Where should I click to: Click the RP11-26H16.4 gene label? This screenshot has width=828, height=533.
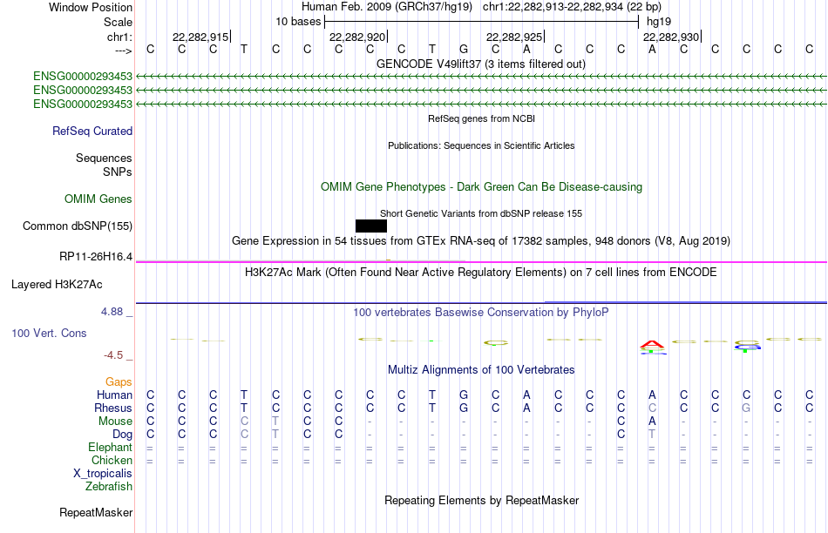96,256
